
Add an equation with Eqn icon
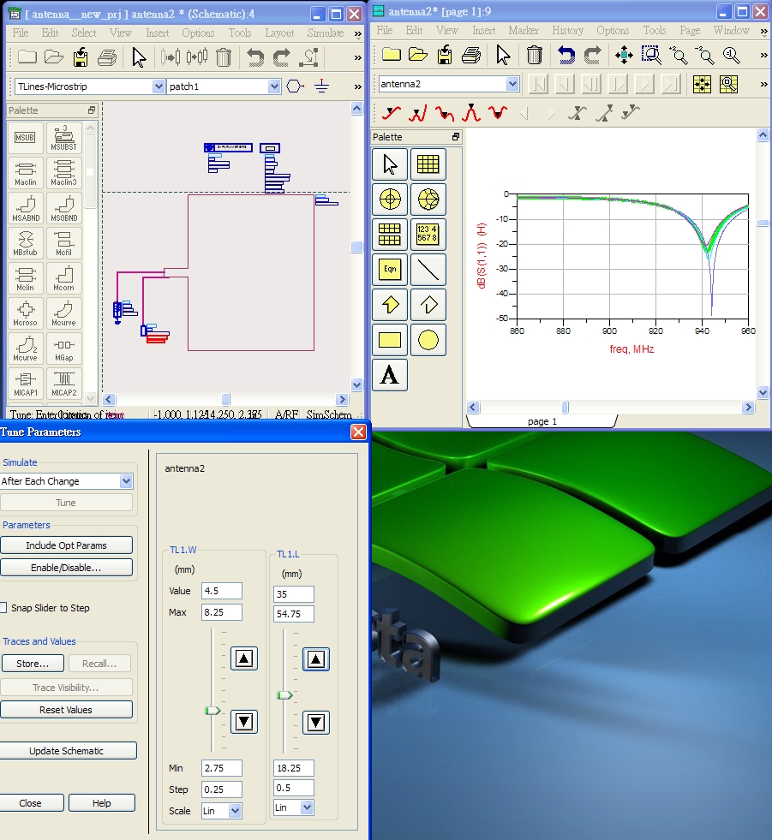pos(390,270)
